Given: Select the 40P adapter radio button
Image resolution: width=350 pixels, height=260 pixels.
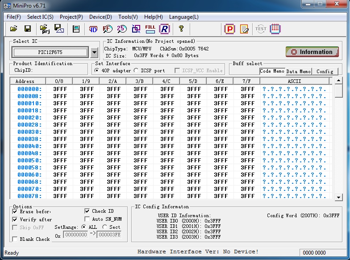Looking at the screenshot, I should 96,70.
